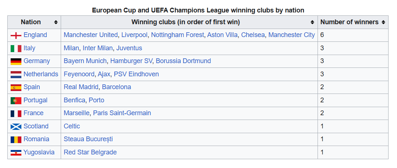Open the Borussia Dortmund link

[x=183, y=61]
